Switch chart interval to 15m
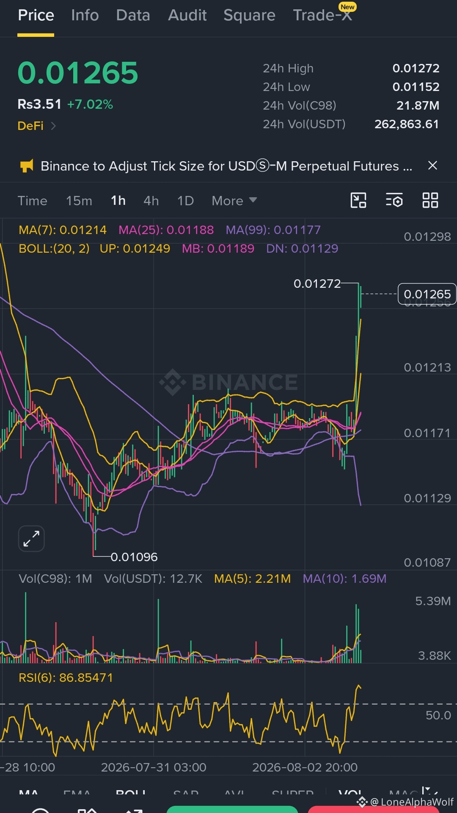The width and height of the screenshot is (457, 813). click(79, 201)
